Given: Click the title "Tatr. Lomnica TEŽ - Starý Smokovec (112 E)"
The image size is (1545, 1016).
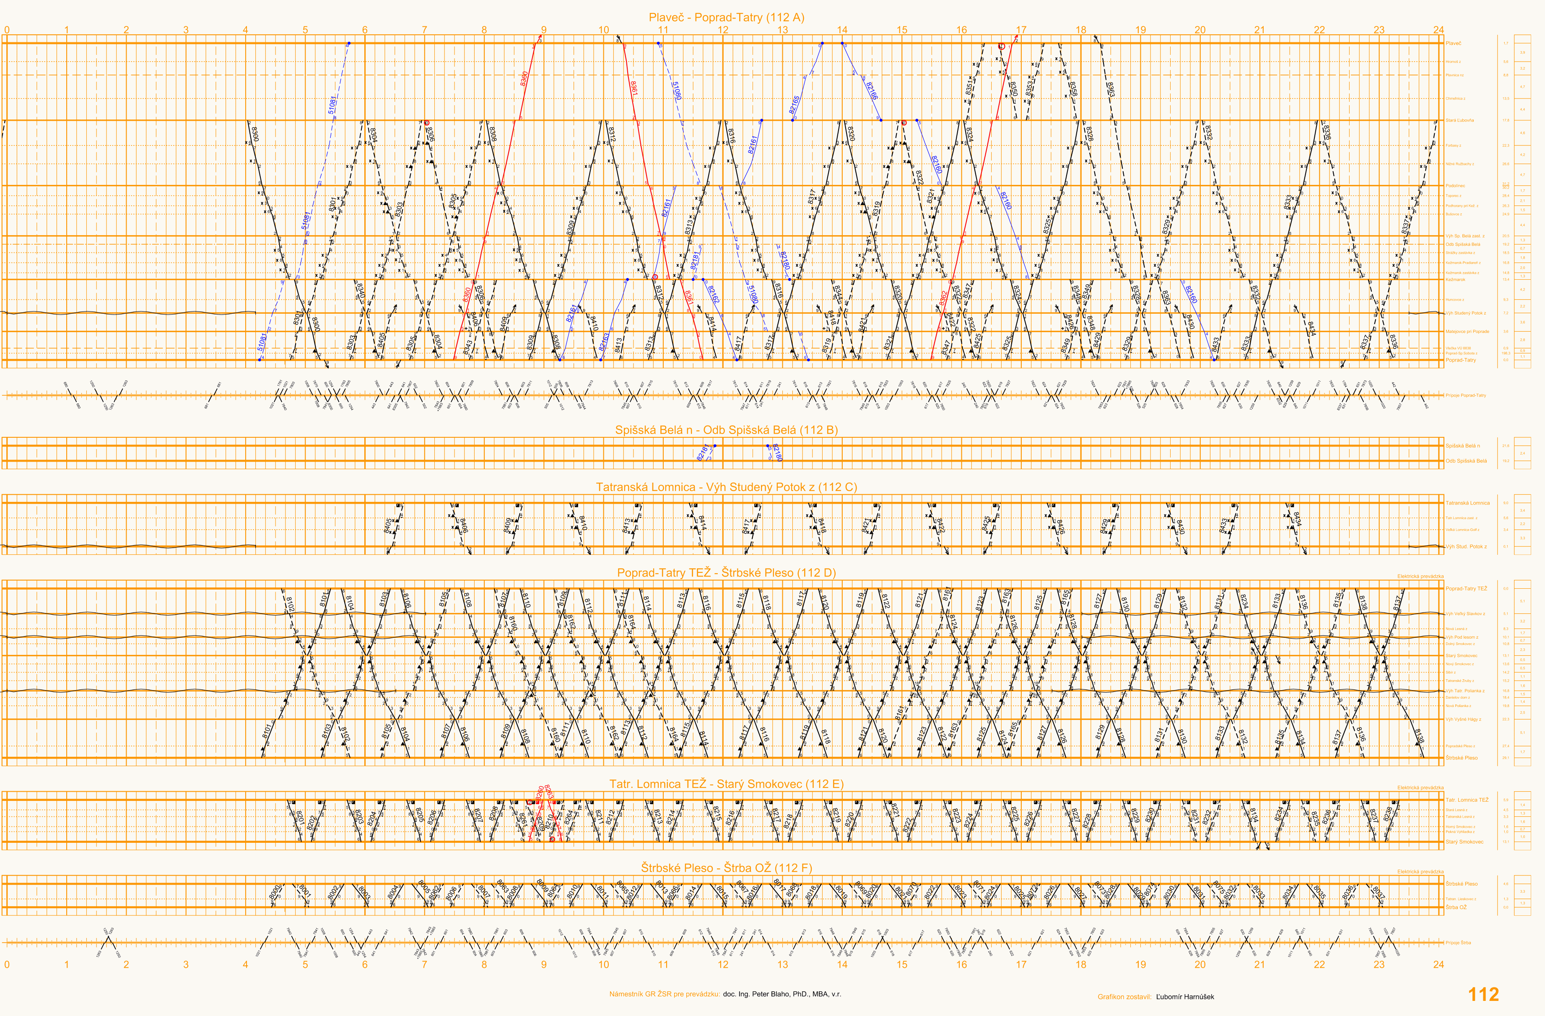Looking at the screenshot, I should tap(727, 784).
